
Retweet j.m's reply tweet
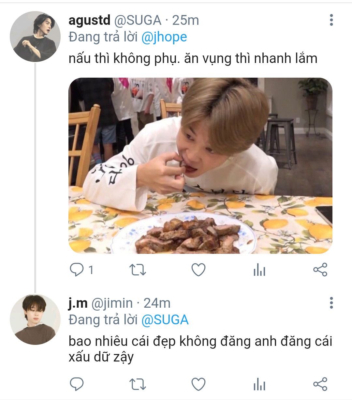click(138, 384)
